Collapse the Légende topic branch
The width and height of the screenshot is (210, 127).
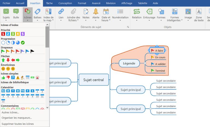pyautogui.click(x=145, y=63)
